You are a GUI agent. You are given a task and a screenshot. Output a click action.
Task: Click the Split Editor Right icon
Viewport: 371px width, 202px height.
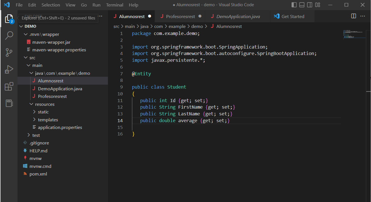pos(353,16)
